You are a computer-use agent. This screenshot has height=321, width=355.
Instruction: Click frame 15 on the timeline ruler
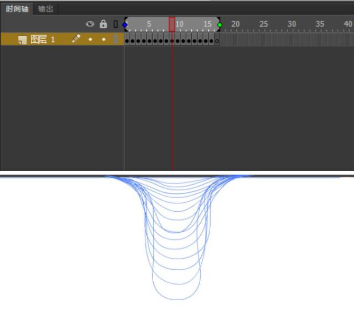(208, 24)
